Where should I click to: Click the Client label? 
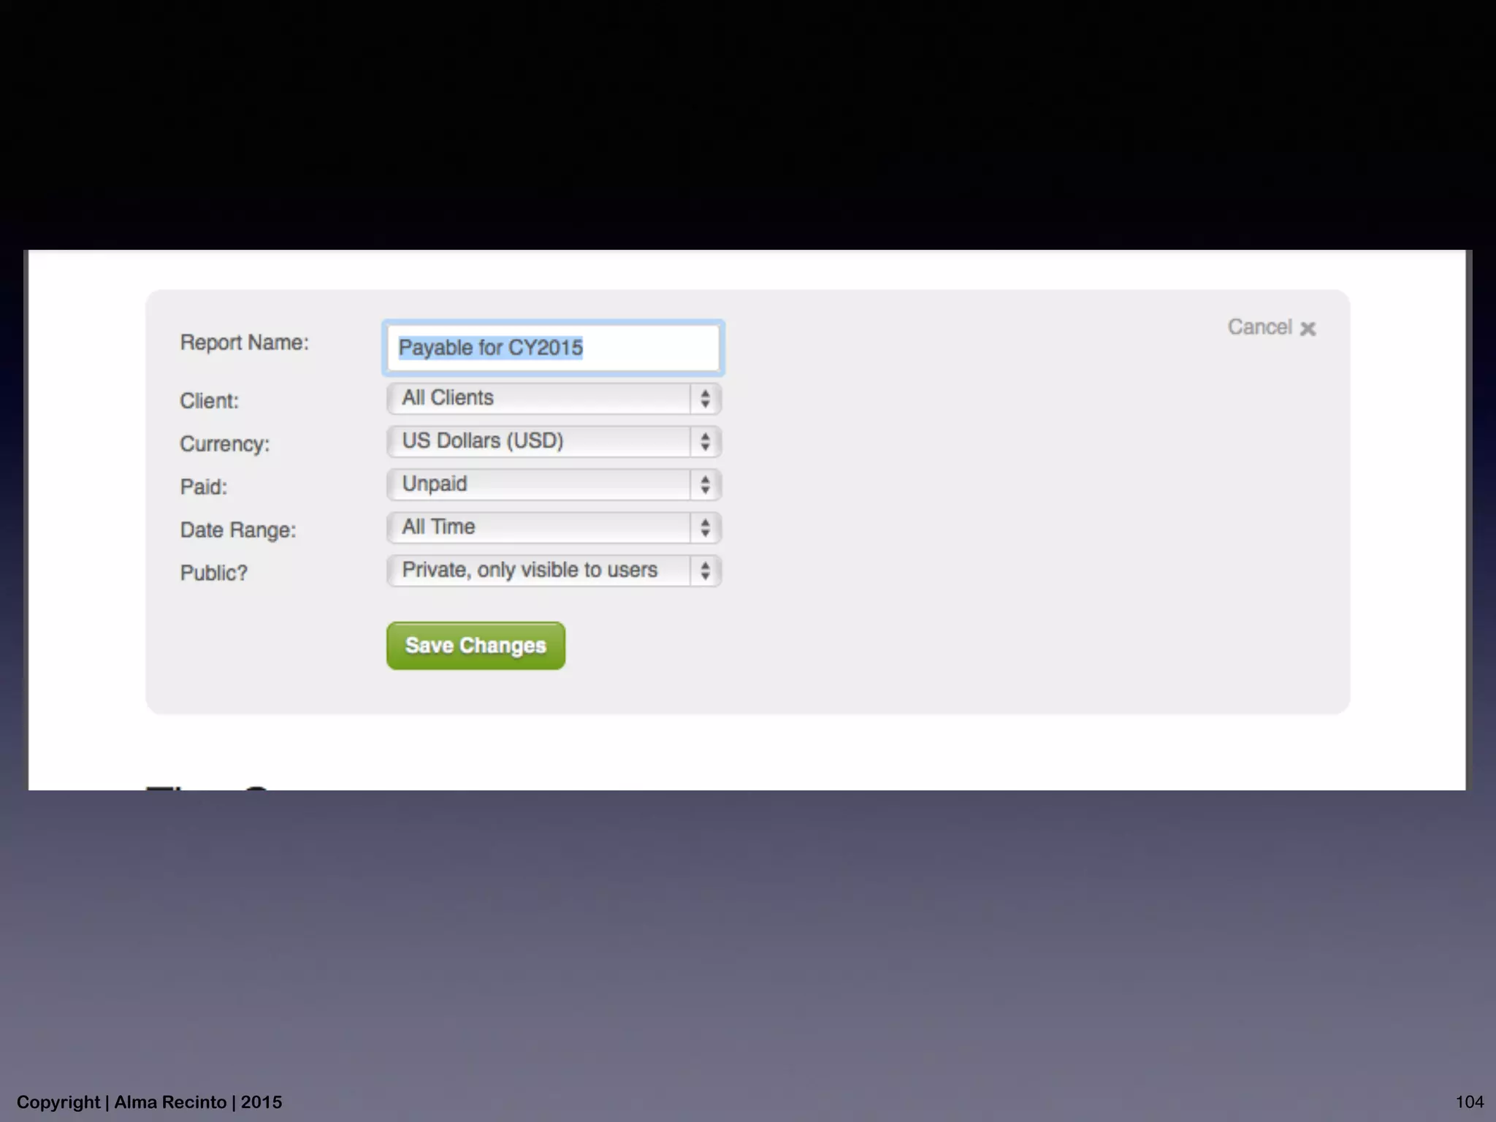tap(209, 401)
